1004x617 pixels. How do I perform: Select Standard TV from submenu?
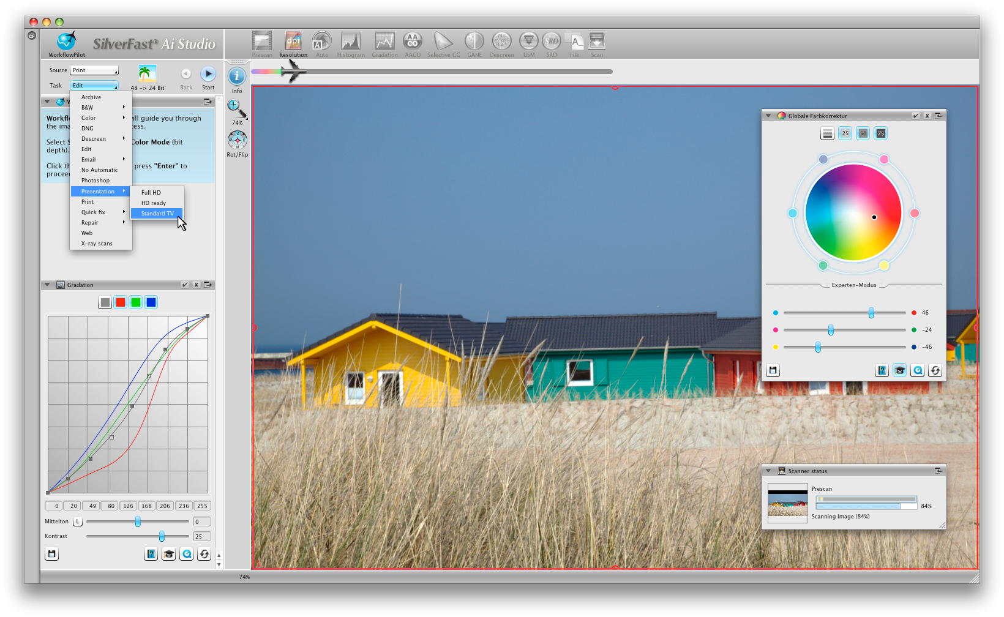coord(157,214)
